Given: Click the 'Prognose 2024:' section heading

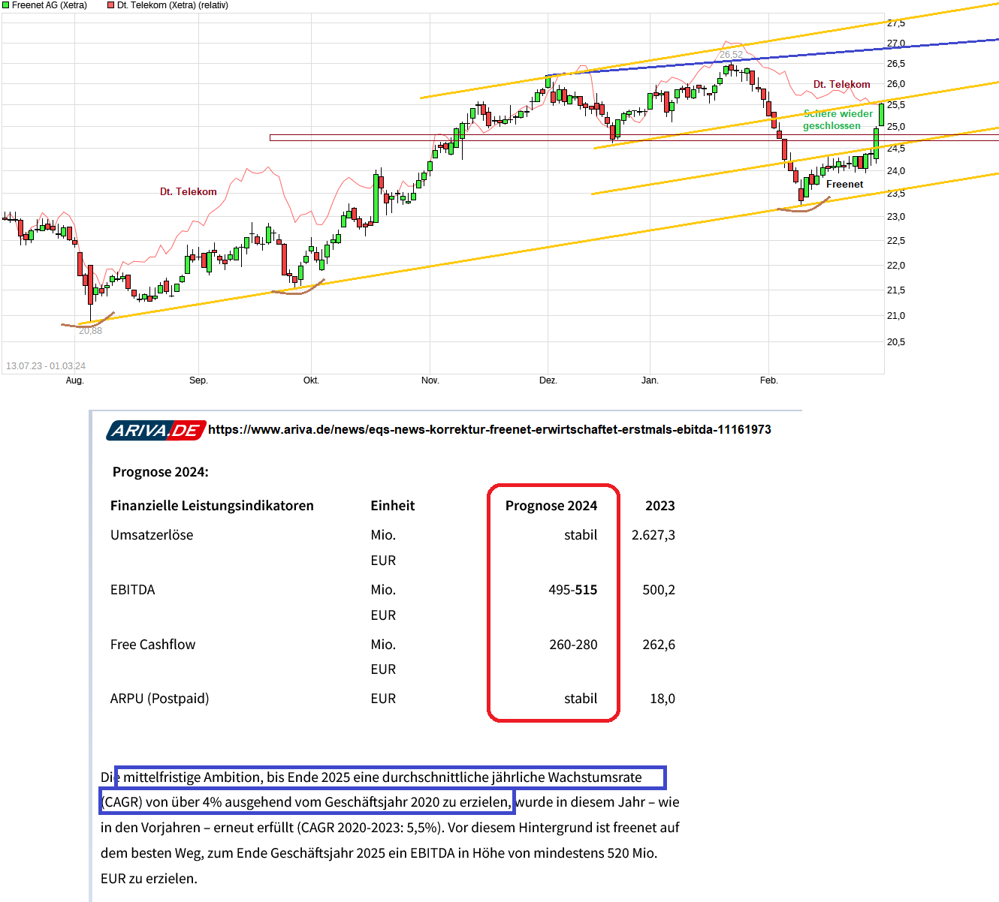Looking at the screenshot, I should point(161,472).
